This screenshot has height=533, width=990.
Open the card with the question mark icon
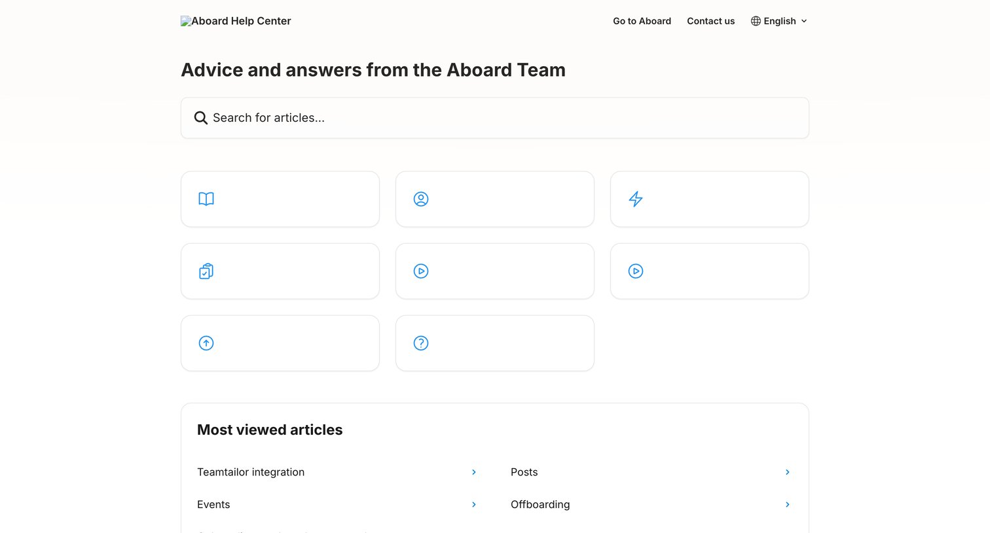(x=495, y=343)
